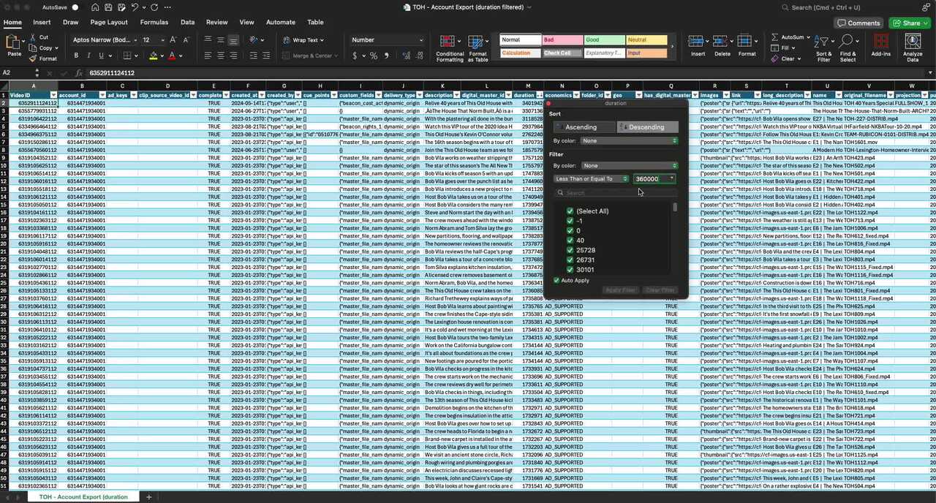936x503 pixels.
Task: Open the Page Layout ribbon tab
Action: (x=109, y=23)
